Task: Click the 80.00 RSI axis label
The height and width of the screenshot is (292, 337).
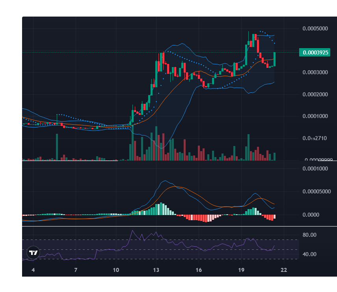Action: [309, 235]
